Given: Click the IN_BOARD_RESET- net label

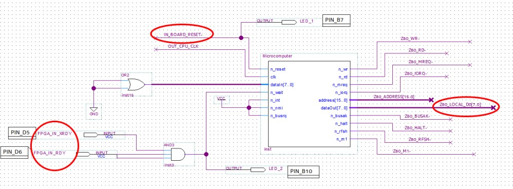Looking at the screenshot, I should click(183, 34).
